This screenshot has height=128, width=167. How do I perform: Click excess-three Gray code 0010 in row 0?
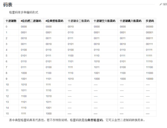pos(71,27)
